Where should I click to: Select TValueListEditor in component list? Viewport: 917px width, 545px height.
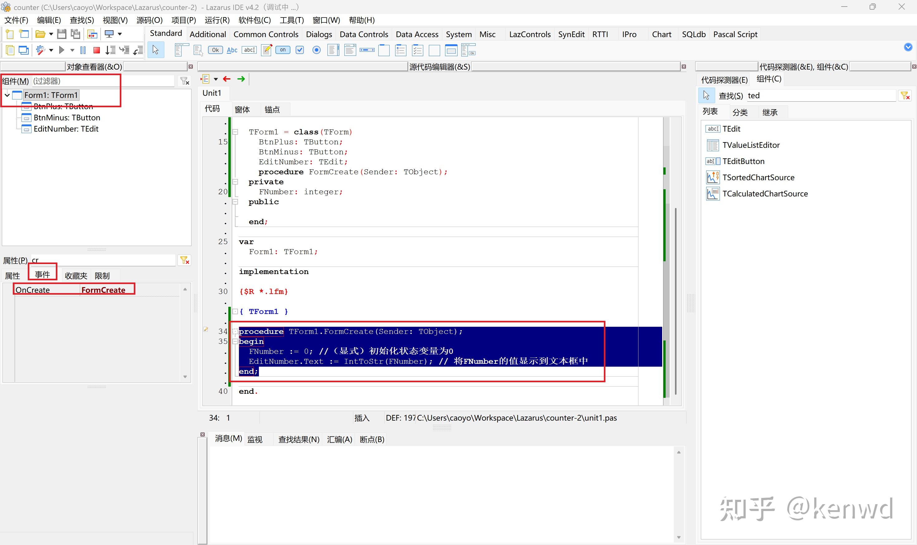click(x=750, y=145)
